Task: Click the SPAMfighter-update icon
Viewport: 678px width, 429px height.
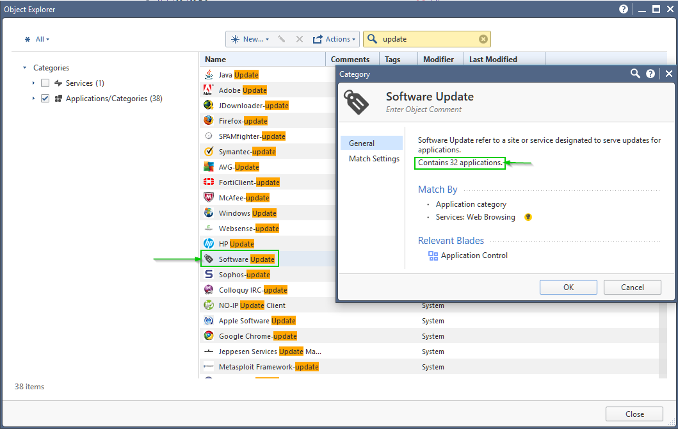Action: pos(209,136)
